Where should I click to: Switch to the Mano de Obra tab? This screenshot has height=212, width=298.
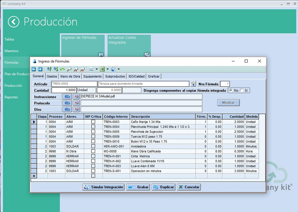tap(70, 76)
